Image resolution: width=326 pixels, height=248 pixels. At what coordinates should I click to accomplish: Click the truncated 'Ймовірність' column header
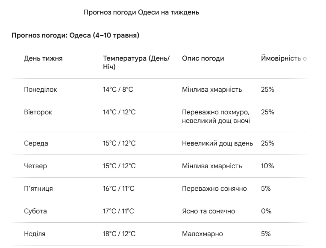point(283,58)
